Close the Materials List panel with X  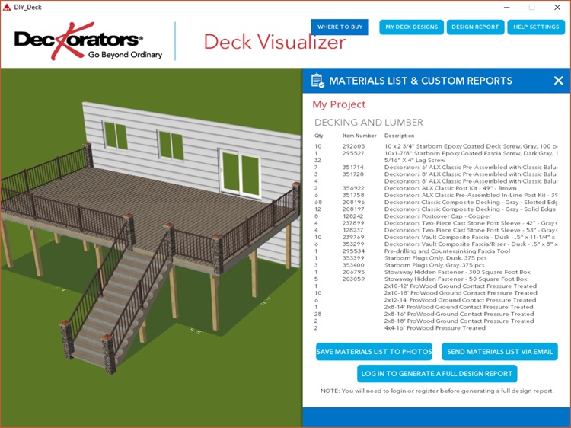(558, 81)
